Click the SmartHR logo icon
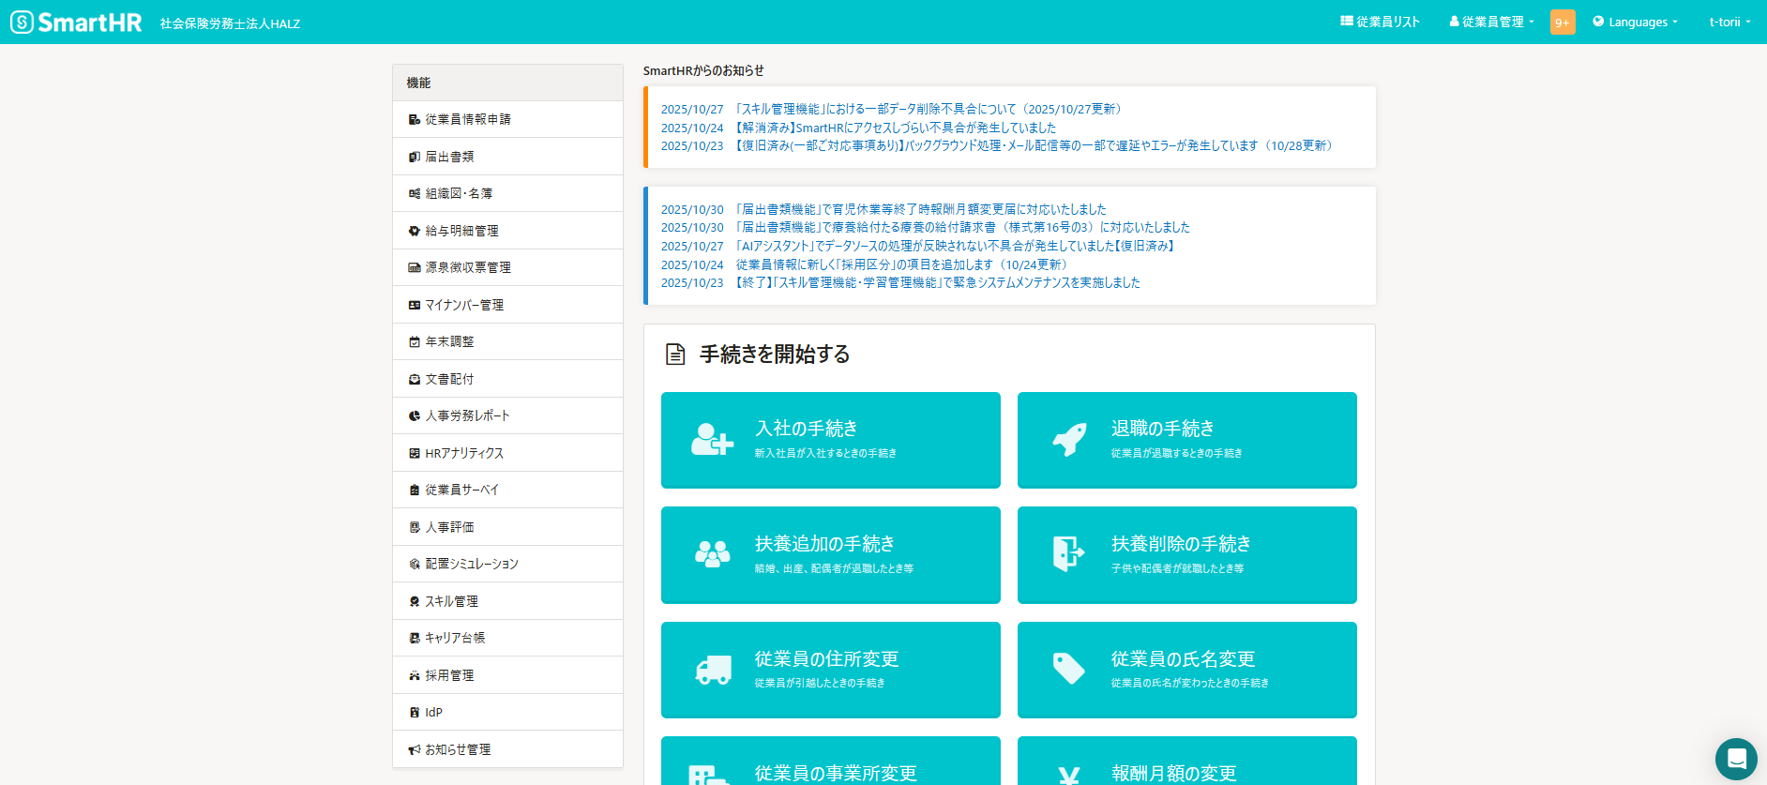This screenshot has height=785, width=1767. pyautogui.click(x=23, y=22)
